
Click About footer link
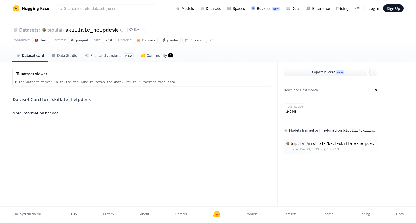(x=145, y=214)
